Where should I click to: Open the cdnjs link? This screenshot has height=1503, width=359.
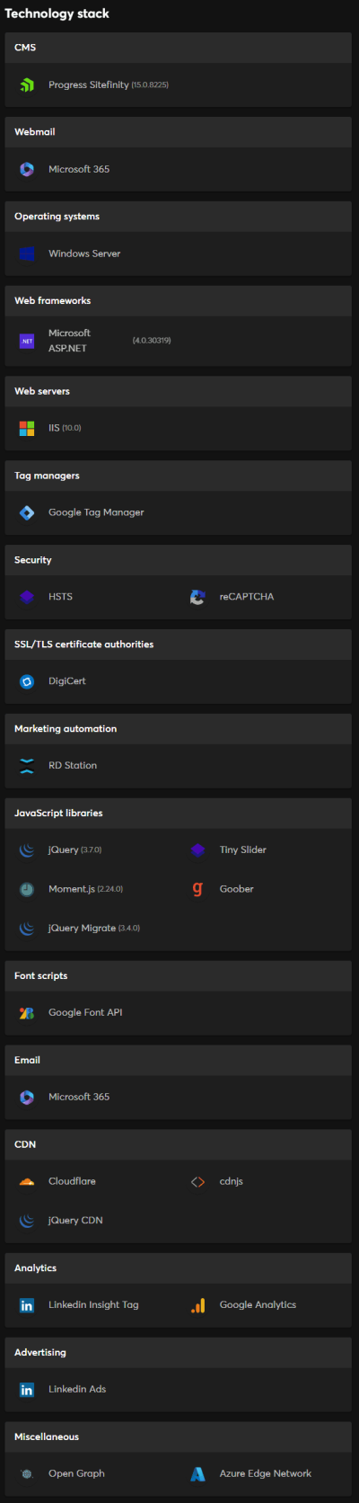pyautogui.click(x=232, y=1181)
